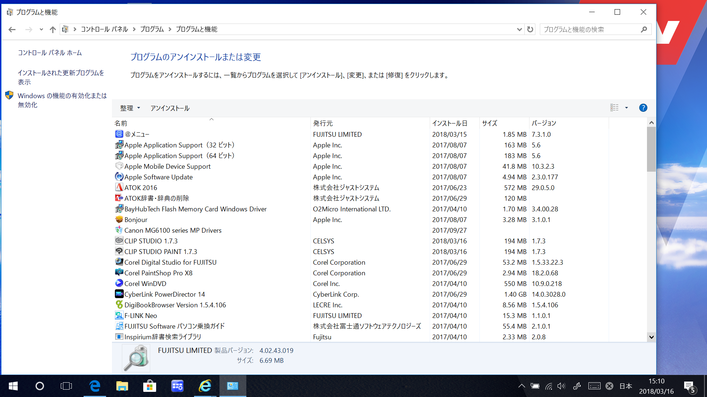Expand the address bar history dropdown
The image size is (707, 397).
click(x=519, y=29)
